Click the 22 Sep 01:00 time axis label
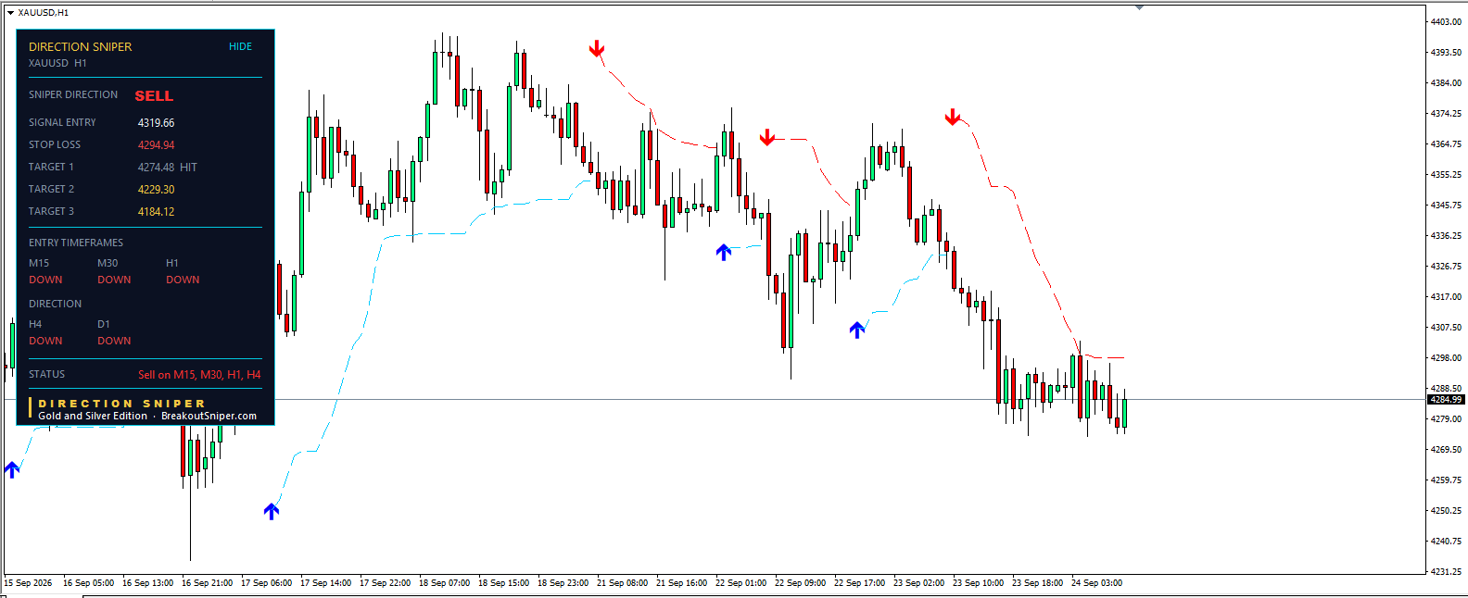This screenshot has height=598, width=1468. [x=741, y=583]
